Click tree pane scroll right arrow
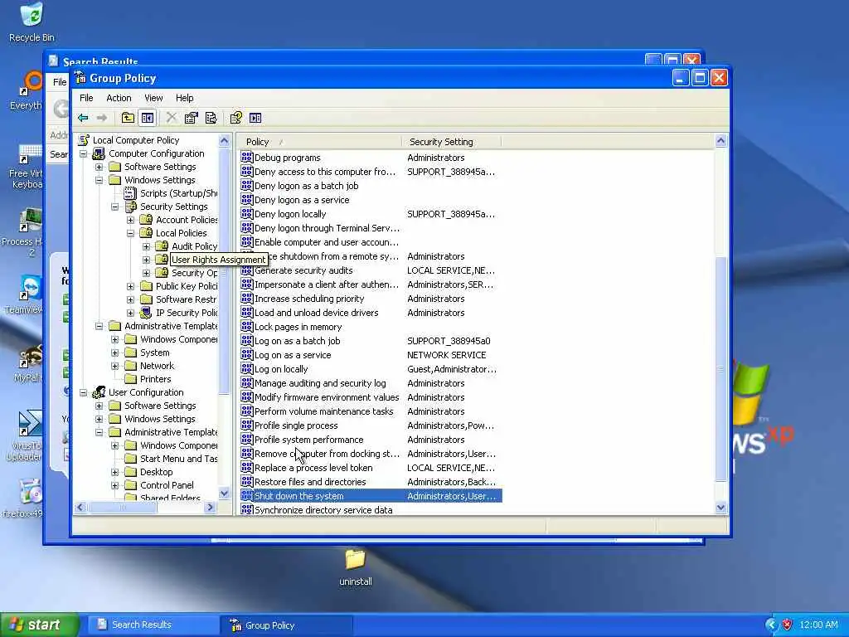This screenshot has width=849, height=637. coord(211,508)
